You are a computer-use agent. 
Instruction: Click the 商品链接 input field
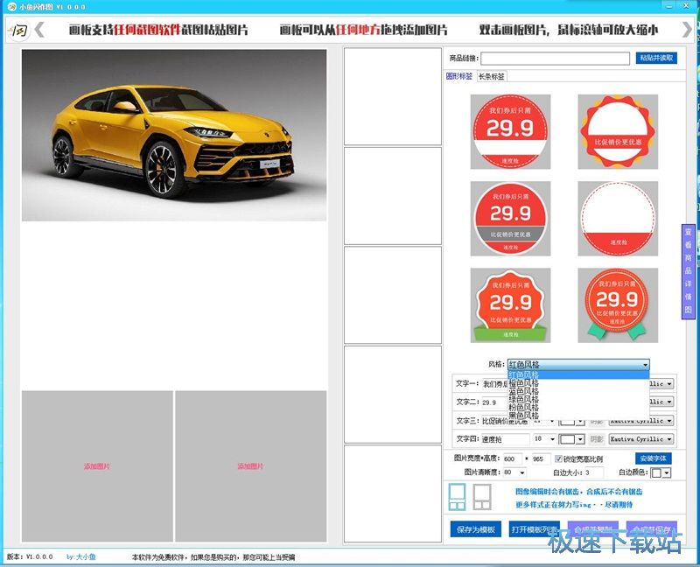(x=555, y=59)
